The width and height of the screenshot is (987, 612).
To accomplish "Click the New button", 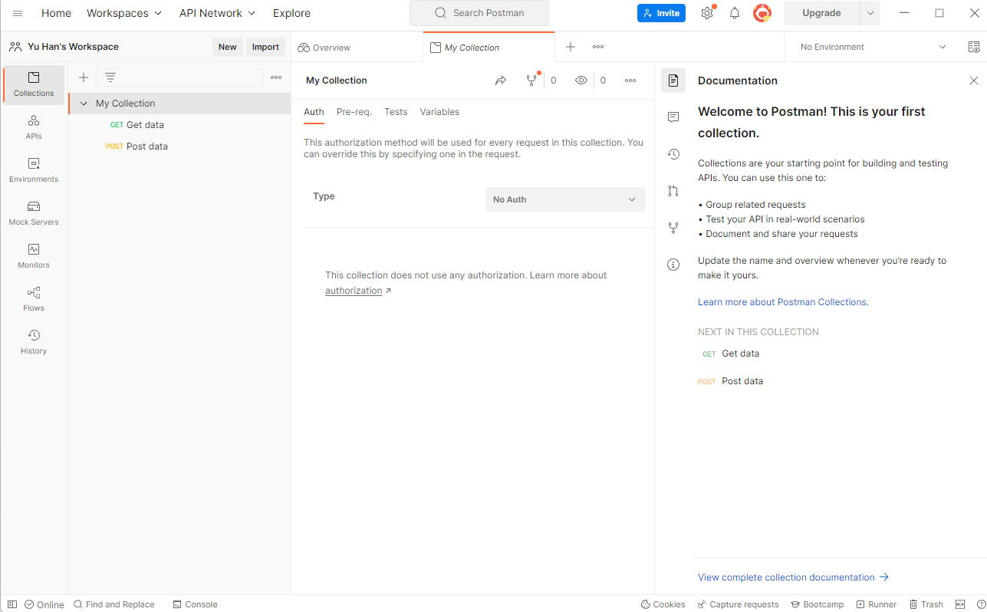I will point(228,47).
